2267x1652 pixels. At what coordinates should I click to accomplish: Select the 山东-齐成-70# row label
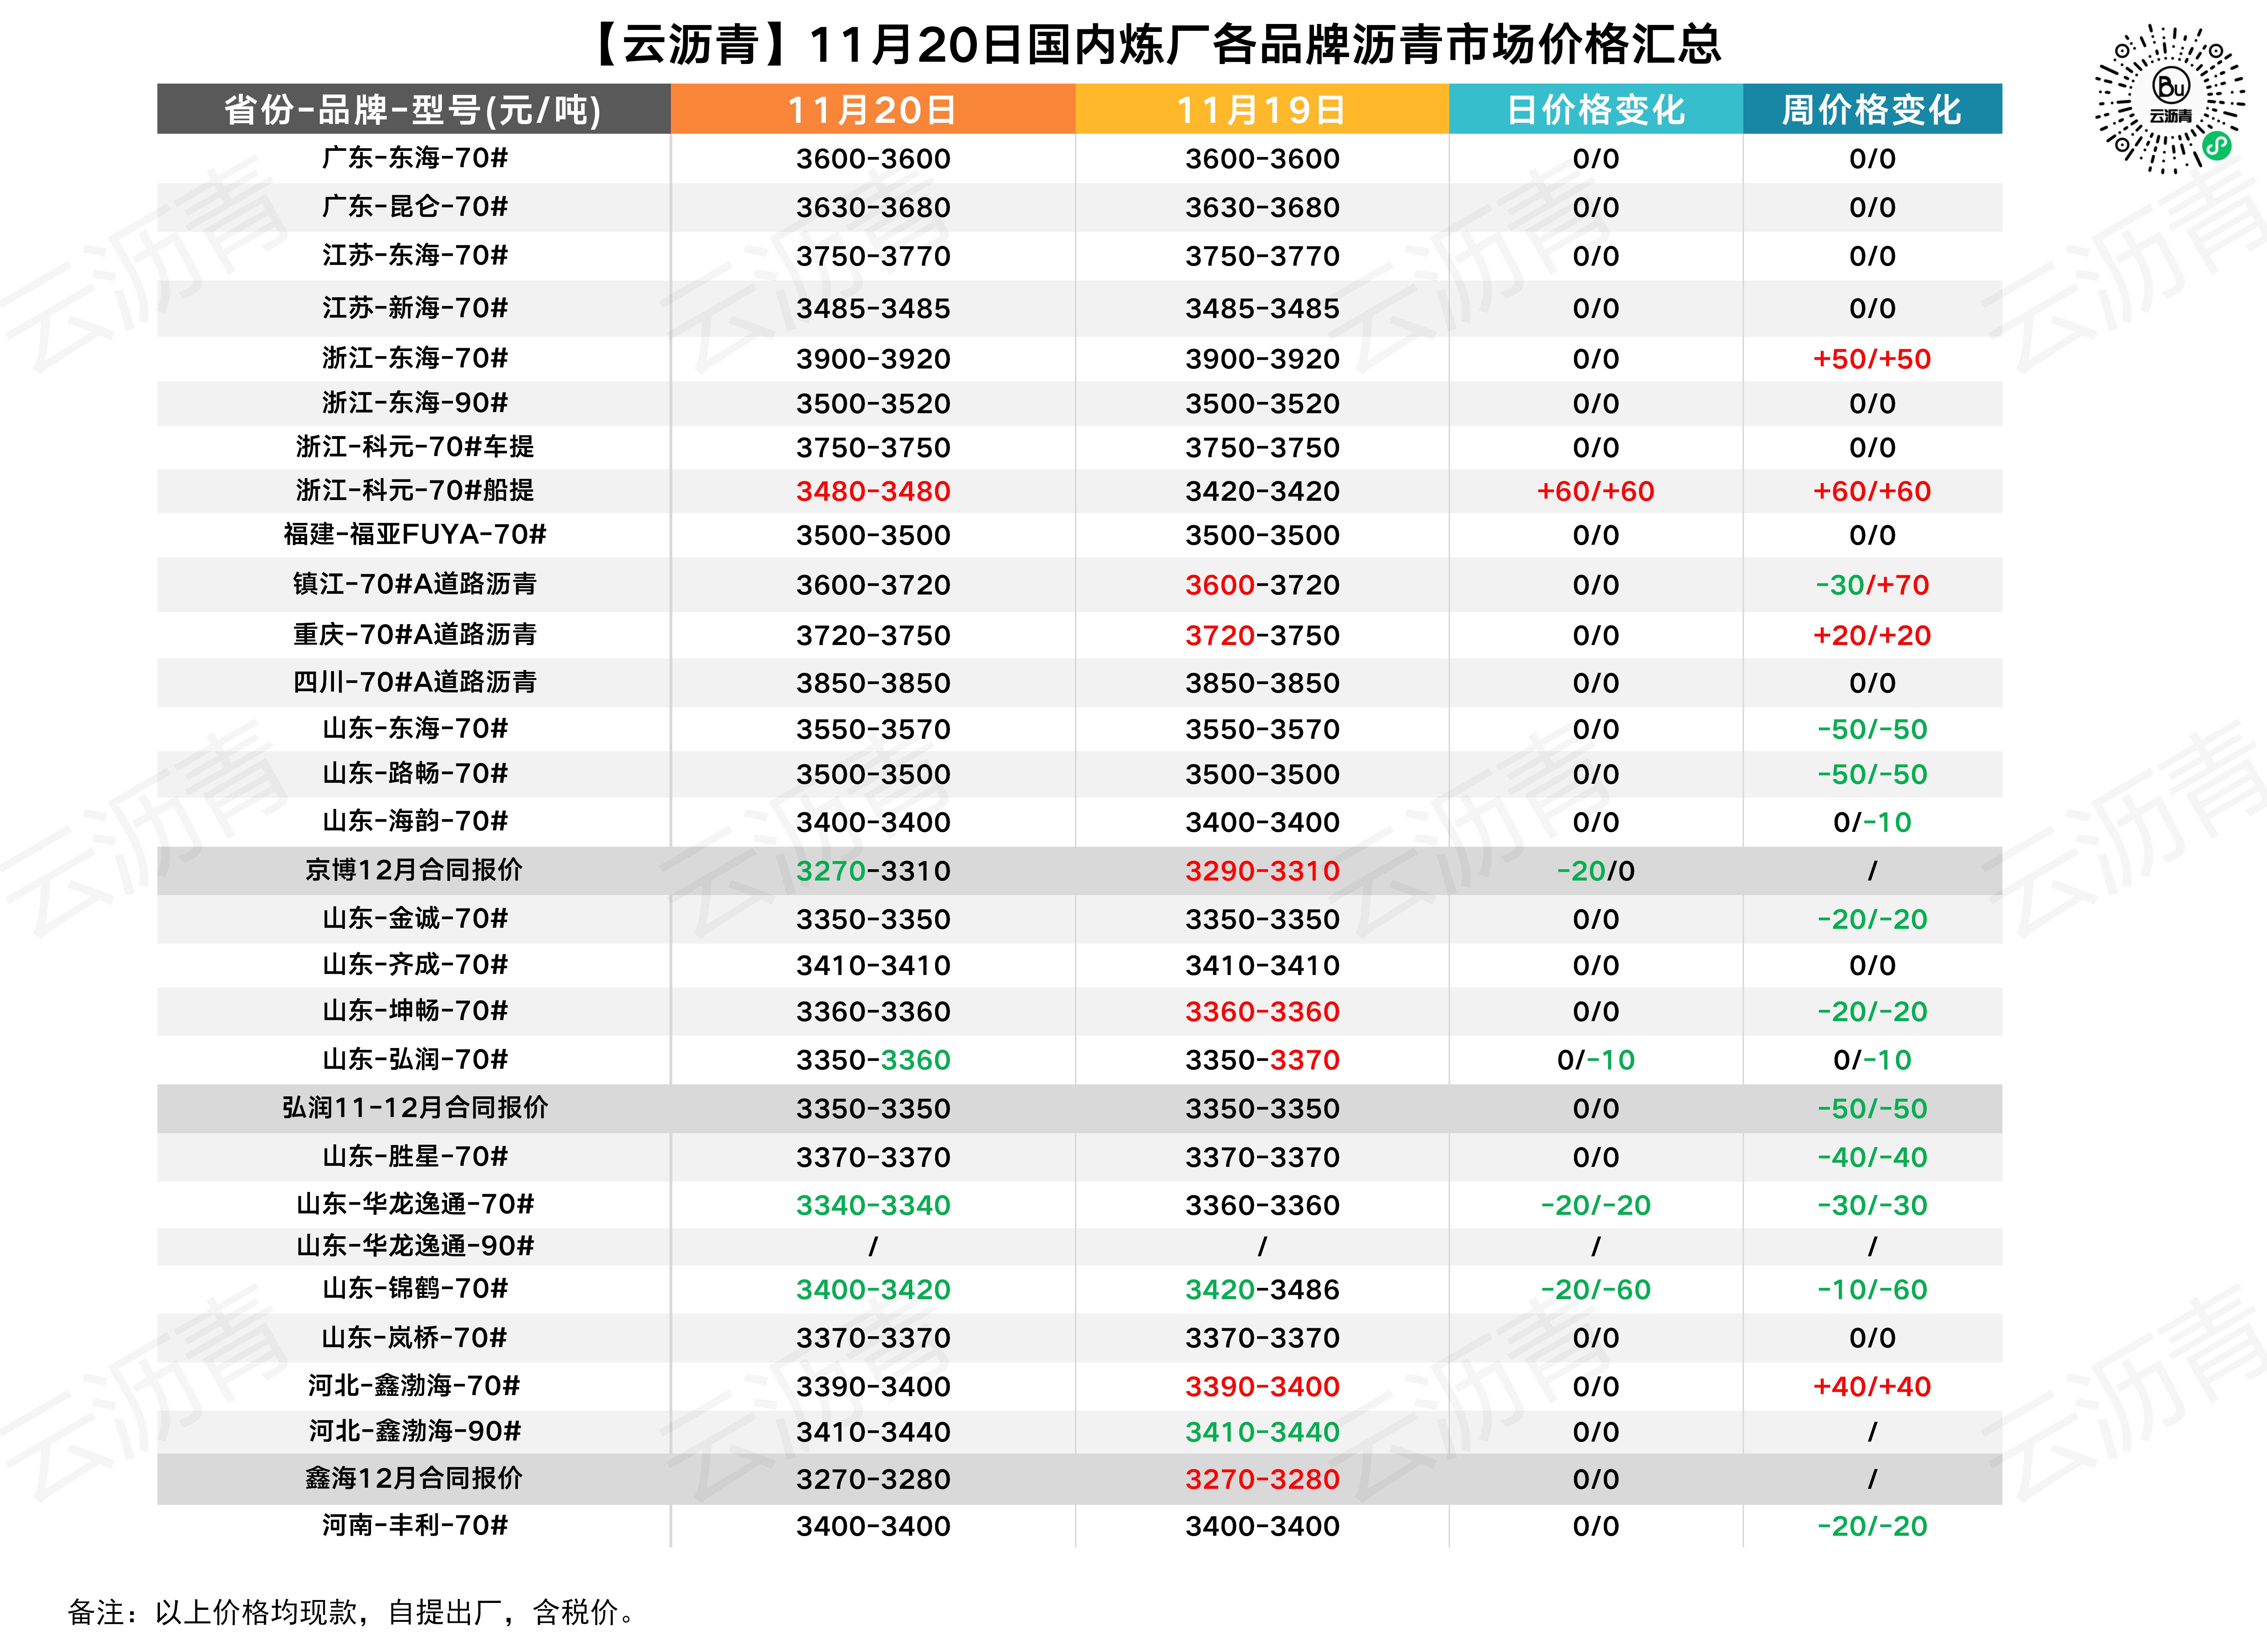coord(415,965)
